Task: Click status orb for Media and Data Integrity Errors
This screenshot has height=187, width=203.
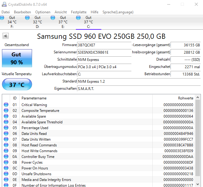Action: coord(6,179)
